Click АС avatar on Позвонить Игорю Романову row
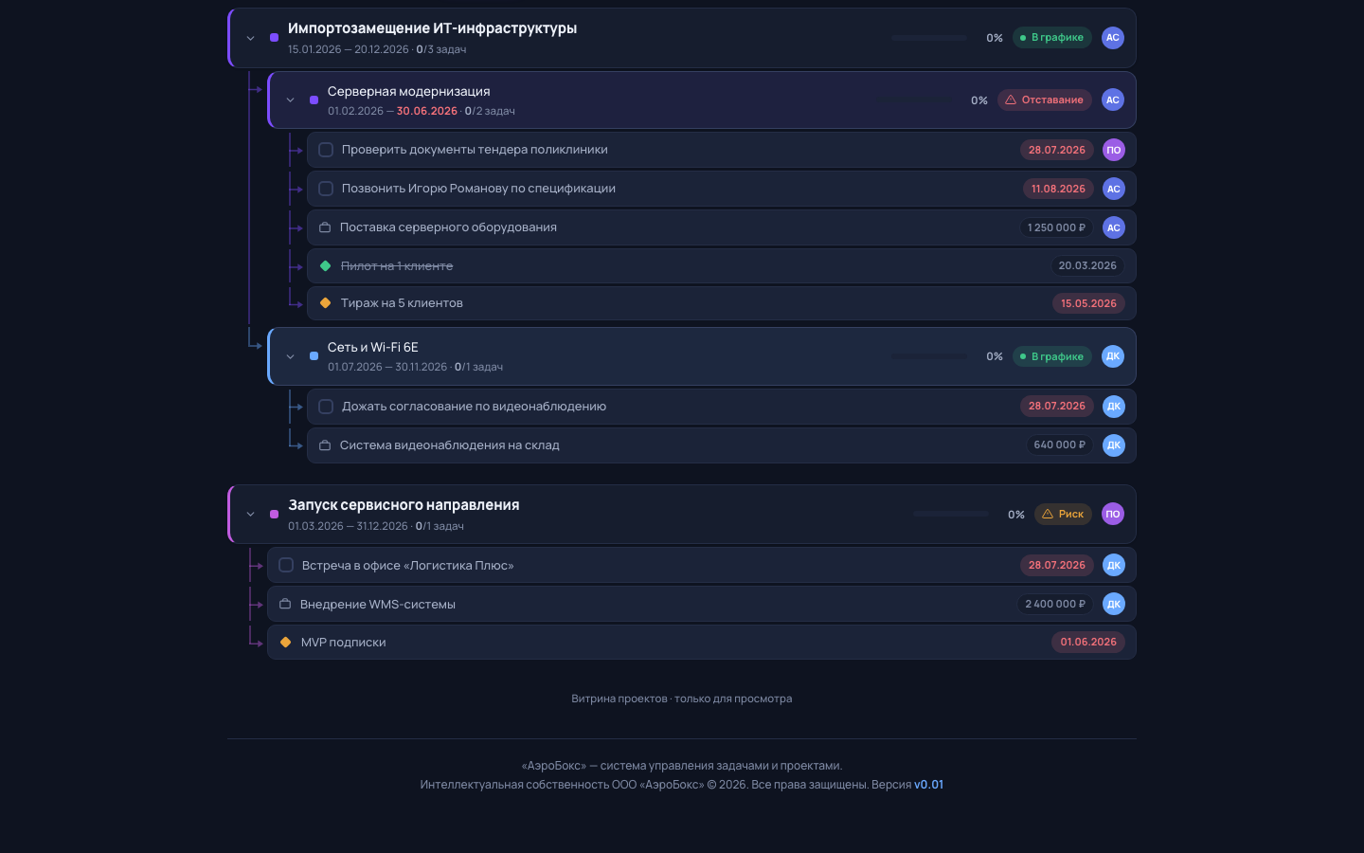1364x853 pixels. tap(1114, 189)
